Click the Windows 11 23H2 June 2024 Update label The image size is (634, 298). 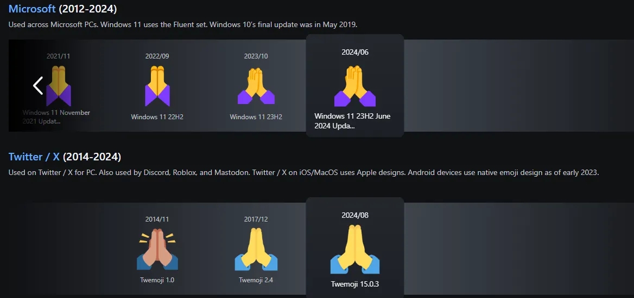point(353,121)
